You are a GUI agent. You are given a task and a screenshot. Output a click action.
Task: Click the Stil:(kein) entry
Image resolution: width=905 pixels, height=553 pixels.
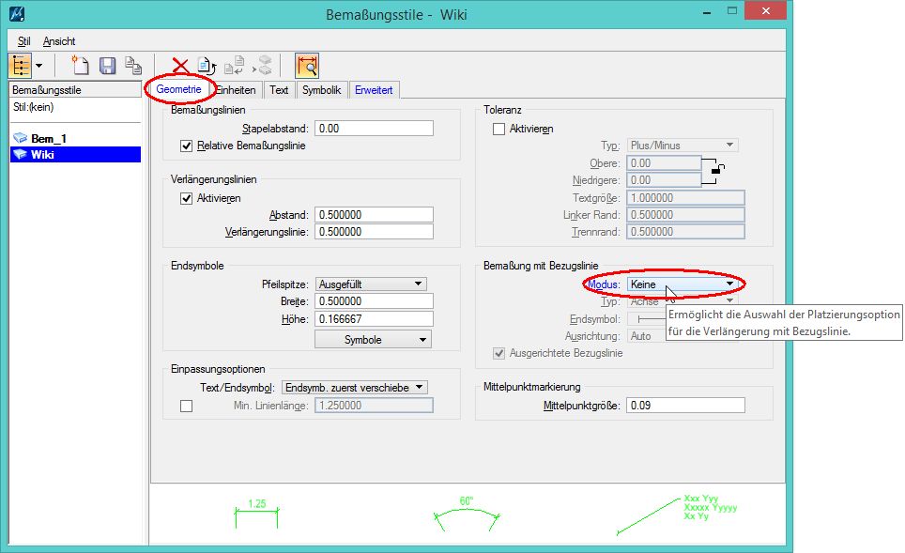(x=34, y=107)
